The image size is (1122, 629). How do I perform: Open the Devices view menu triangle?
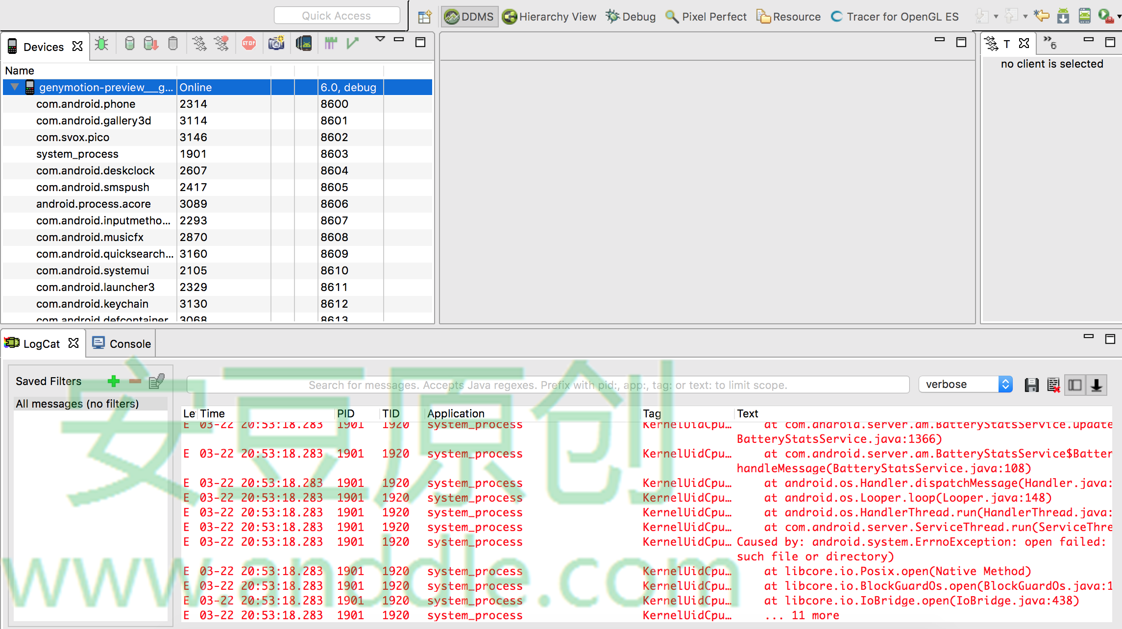[380, 39]
